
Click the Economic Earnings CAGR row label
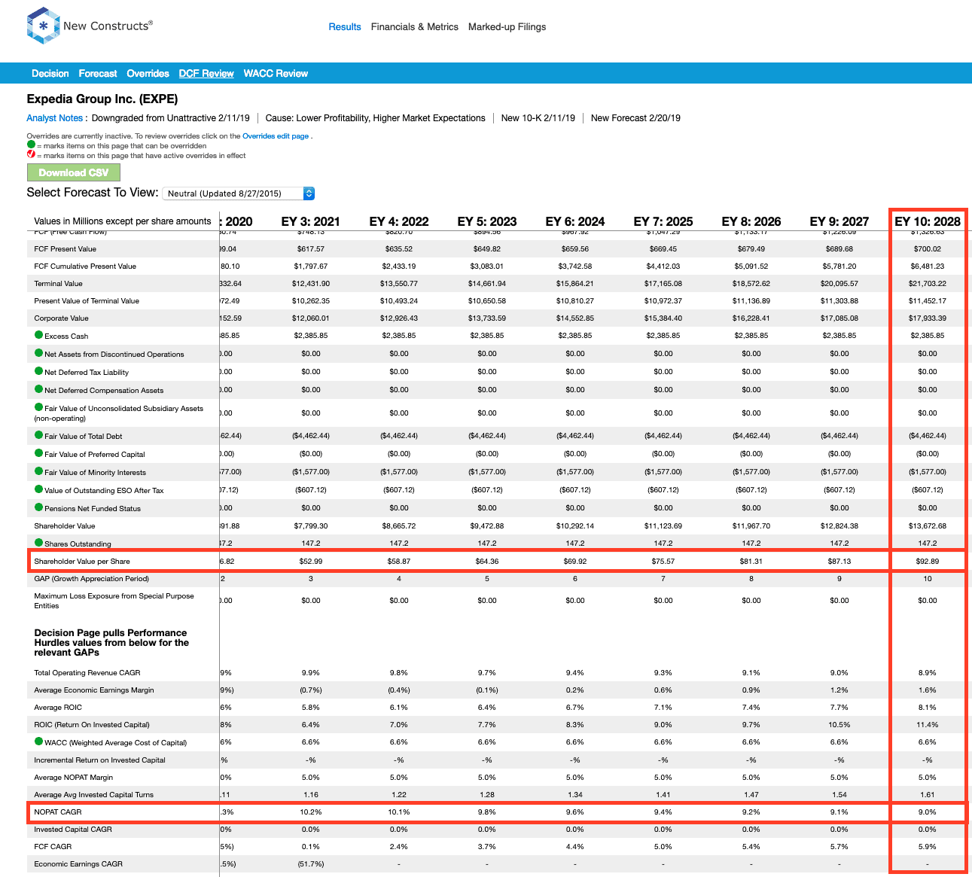tap(78, 863)
